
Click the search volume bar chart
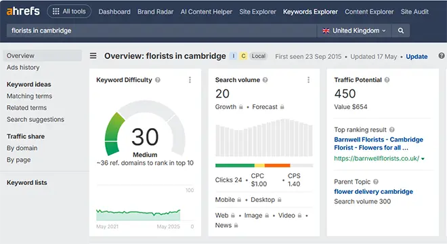click(x=264, y=138)
